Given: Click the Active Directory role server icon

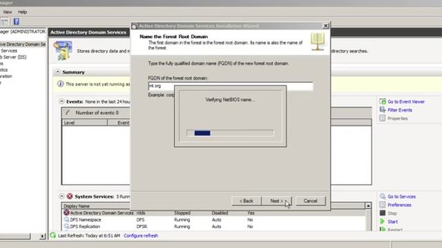Looking at the screenshot, I should (63, 51).
